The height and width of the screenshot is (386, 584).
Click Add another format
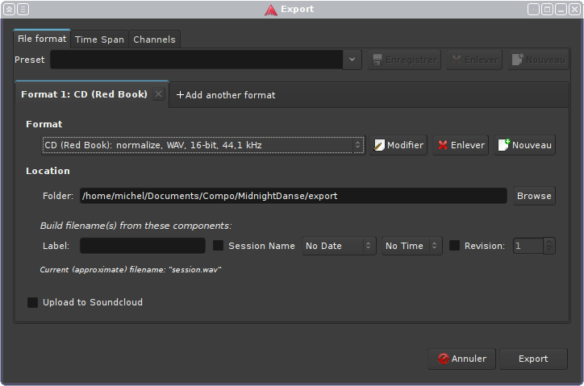click(x=226, y=95)
